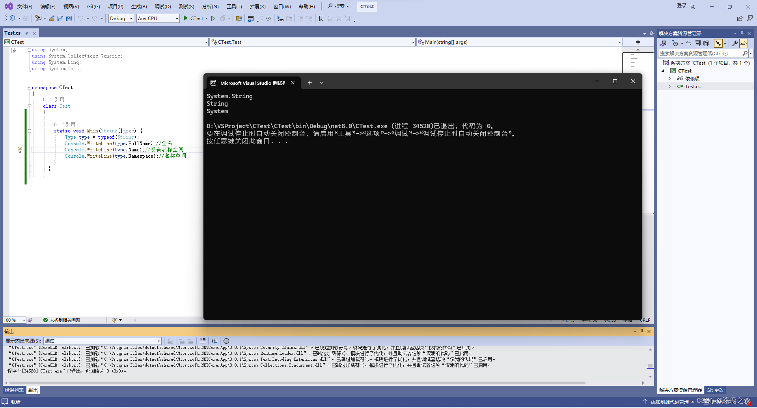Click the Show All Files icon

[x=706, y=43]
